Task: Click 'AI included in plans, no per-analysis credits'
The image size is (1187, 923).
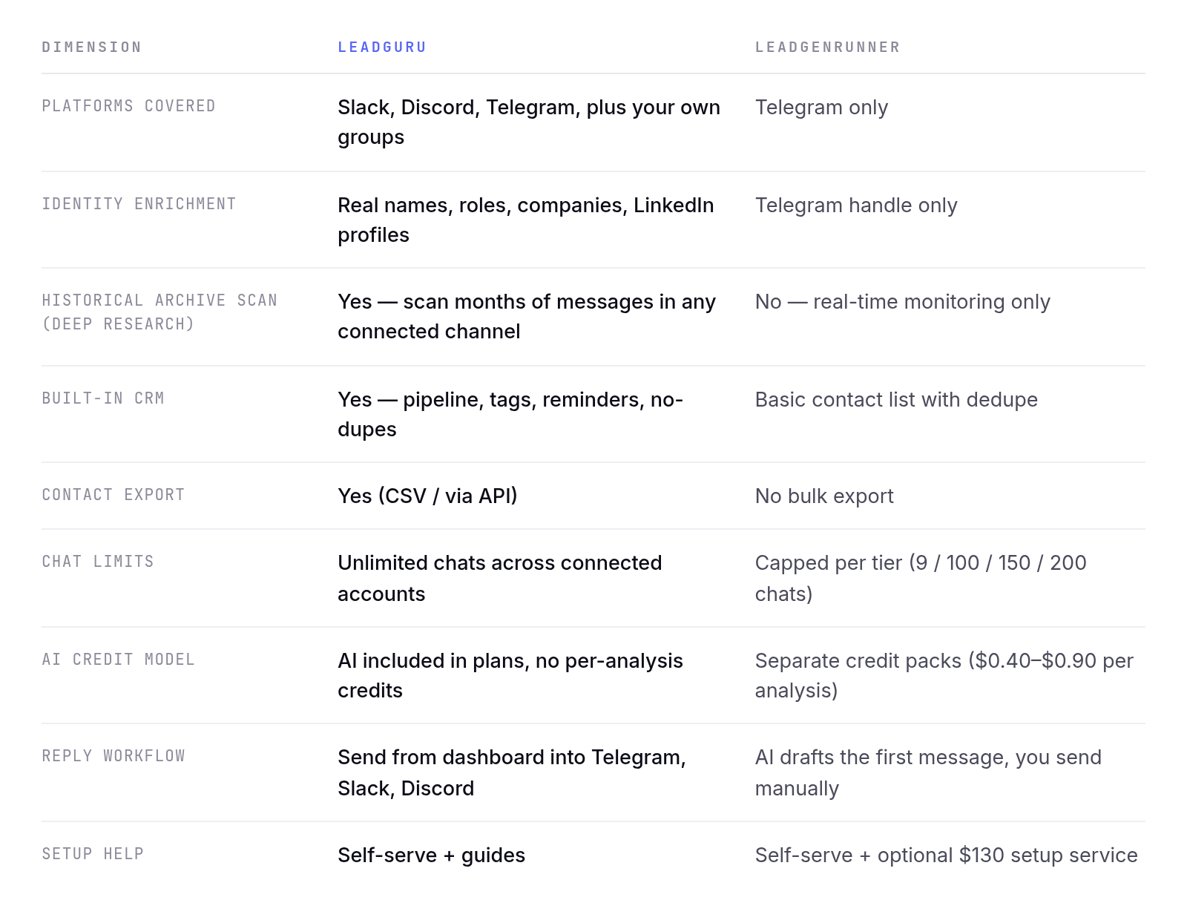Action: tap(510, 676)
